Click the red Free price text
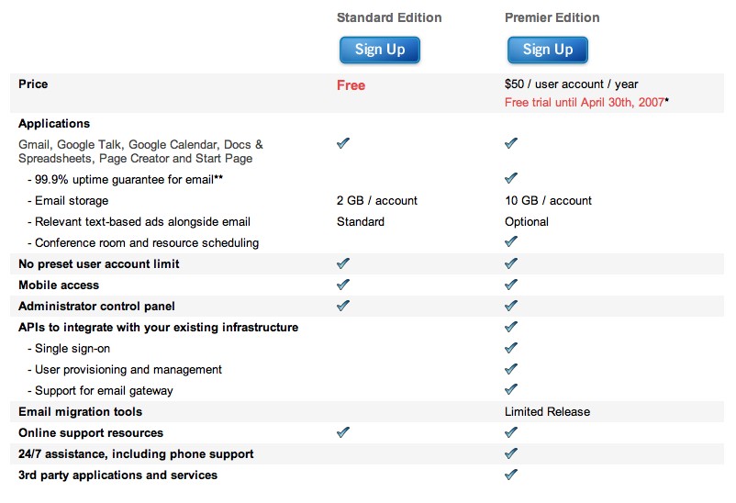Viewport: 736px width, 503px height. point(351,85)
